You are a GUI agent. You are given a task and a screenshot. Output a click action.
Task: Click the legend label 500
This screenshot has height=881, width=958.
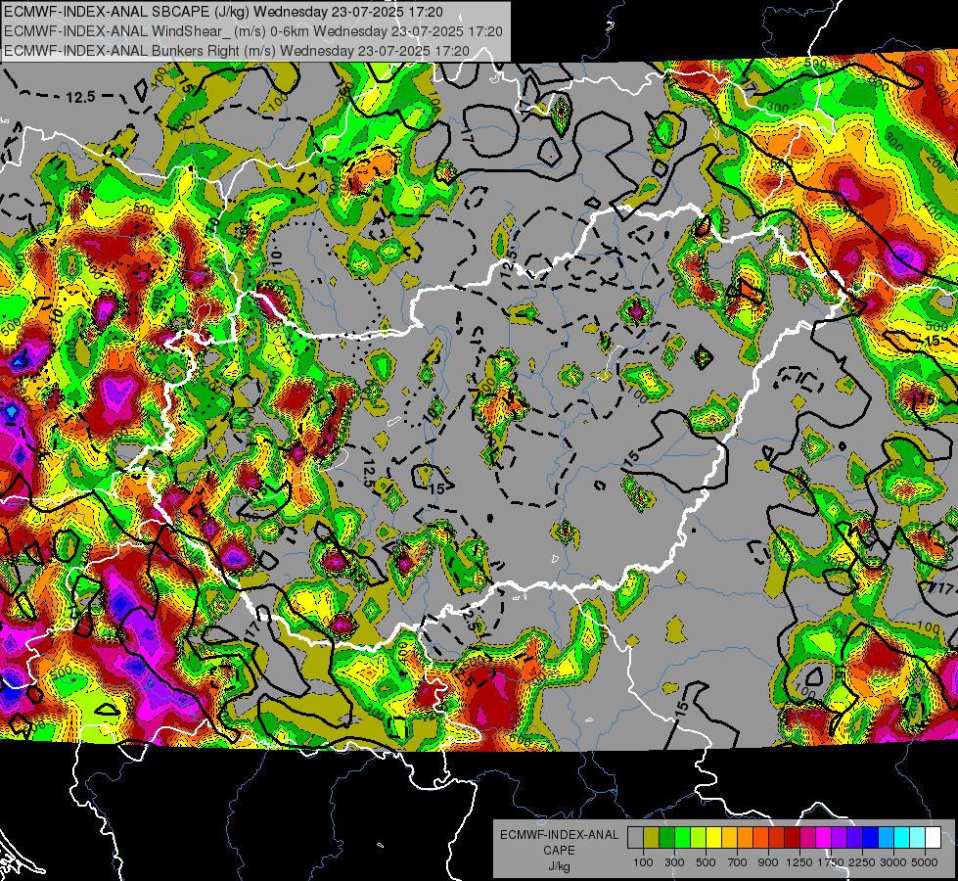pos(706,862)
